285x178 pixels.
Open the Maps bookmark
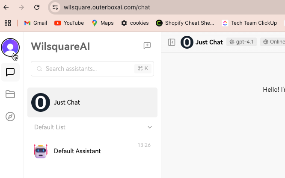(x=103, y=23)
